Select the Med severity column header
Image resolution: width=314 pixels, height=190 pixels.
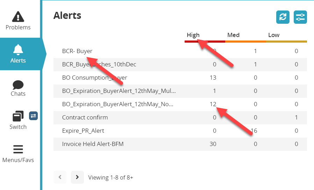pos(233,35)
